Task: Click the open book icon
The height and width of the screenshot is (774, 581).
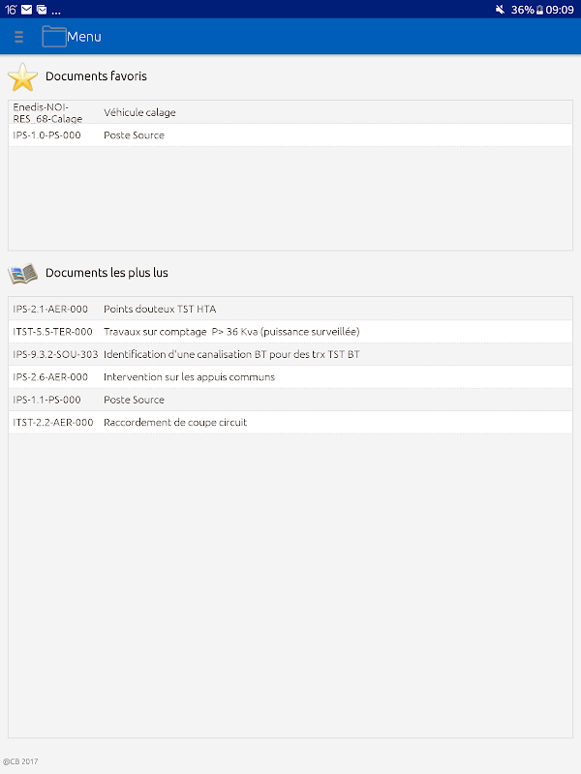Action: [22, 273]
